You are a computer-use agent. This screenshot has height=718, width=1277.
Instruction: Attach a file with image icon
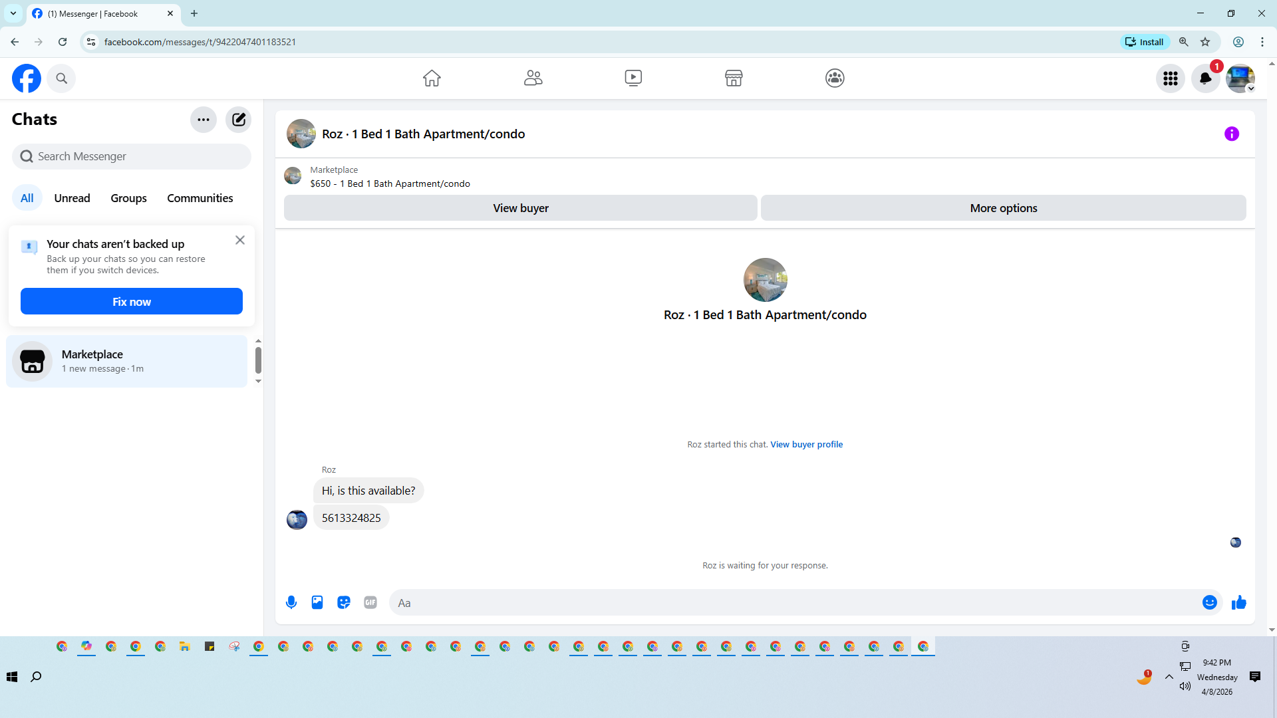[317, 602]
